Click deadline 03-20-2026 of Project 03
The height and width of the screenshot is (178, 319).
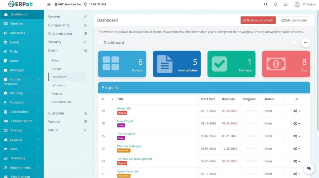[230, 111]
